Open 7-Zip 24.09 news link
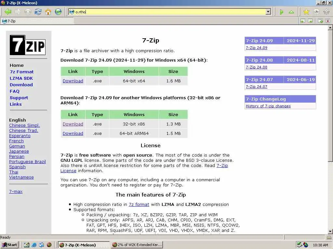The image size is (333, 249). click(256, 48)
